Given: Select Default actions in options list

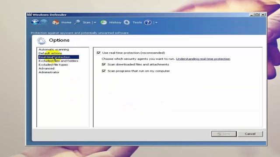Looking at the screenshot, I should click(x=50, y=53).
